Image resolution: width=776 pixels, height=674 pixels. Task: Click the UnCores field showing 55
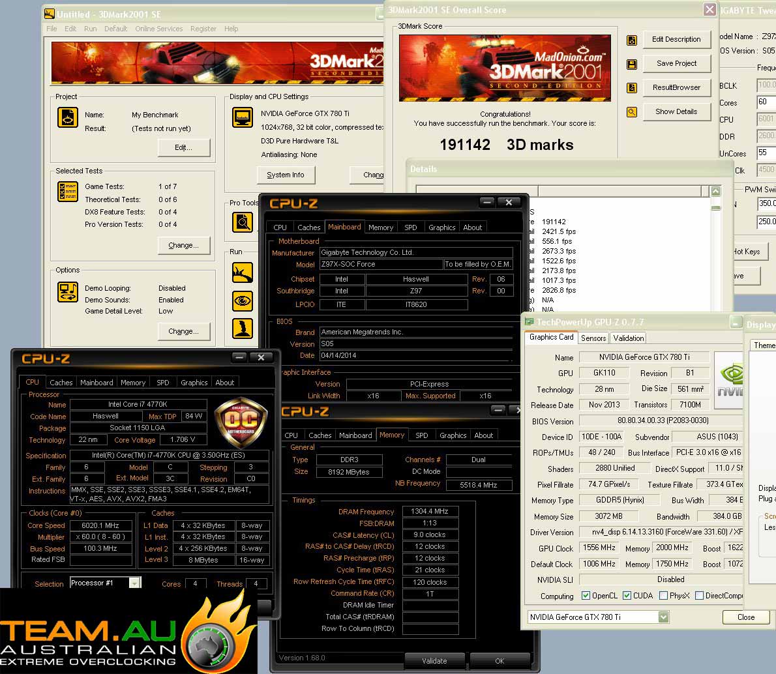[766, 153]
